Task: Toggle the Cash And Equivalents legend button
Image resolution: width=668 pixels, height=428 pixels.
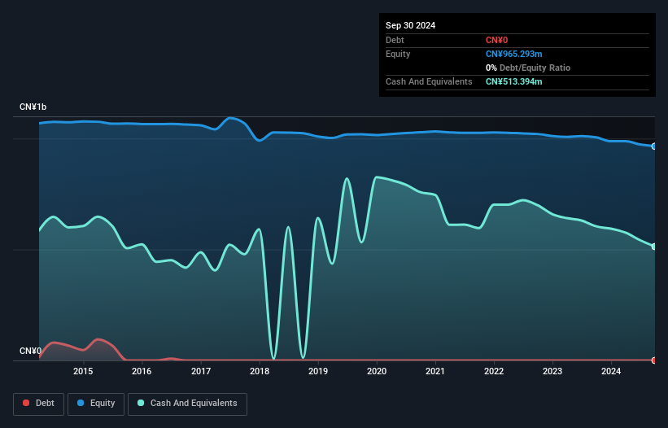Action: 187,404
